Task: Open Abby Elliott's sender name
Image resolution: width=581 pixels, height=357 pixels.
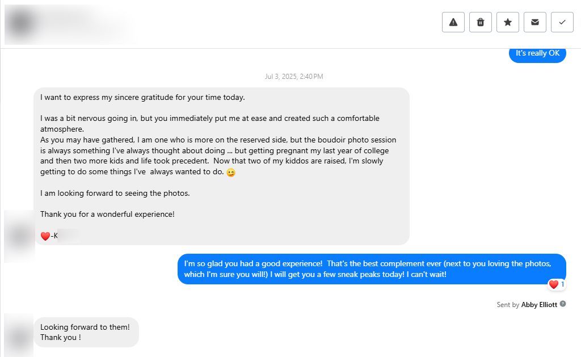Action: coord(539,305)
